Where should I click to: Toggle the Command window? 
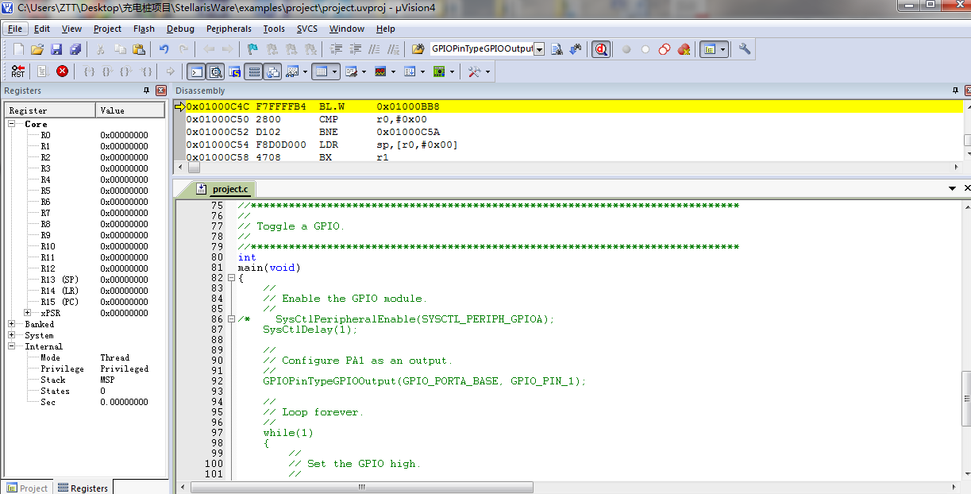(x=197, y=71)
